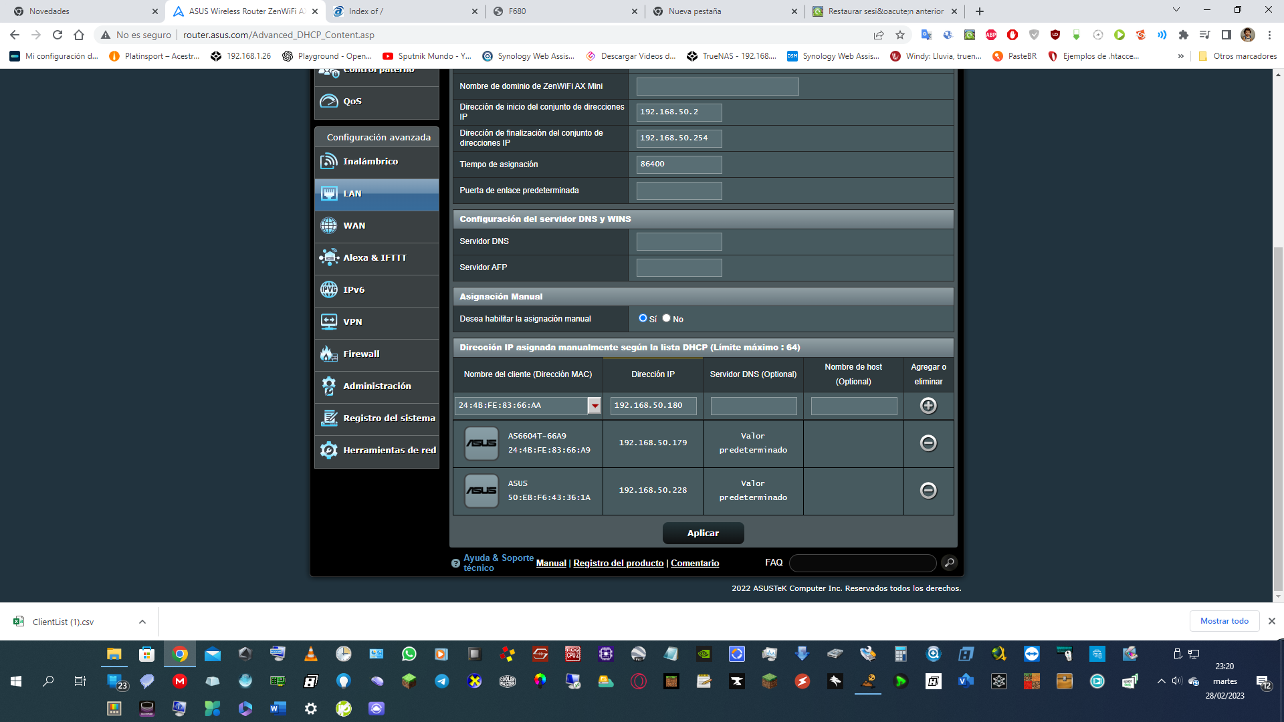This screenshot has width=1284, height=722.
Task: Open the Chrome tab search chevron
Action: (1176, 10)
